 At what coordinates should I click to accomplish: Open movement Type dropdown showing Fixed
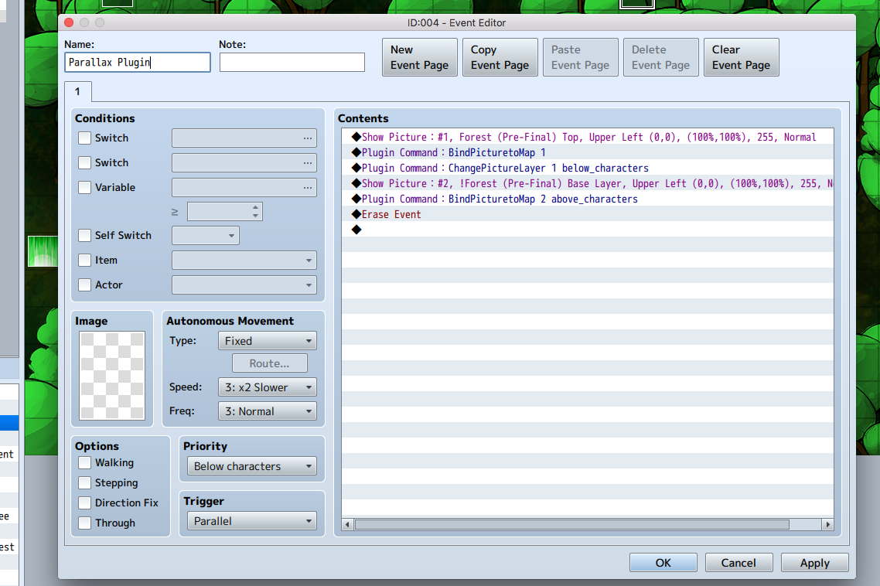pos(267,341)
